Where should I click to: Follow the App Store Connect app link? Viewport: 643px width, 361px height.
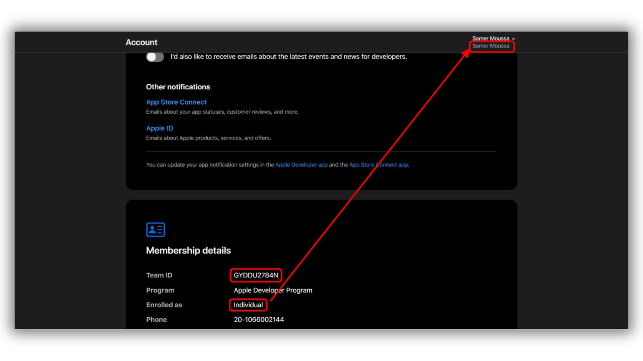[378, 165]
